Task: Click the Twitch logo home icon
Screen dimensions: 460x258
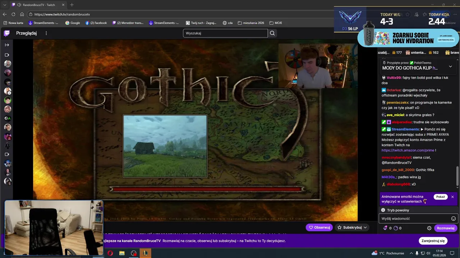Action: point(7,33)
